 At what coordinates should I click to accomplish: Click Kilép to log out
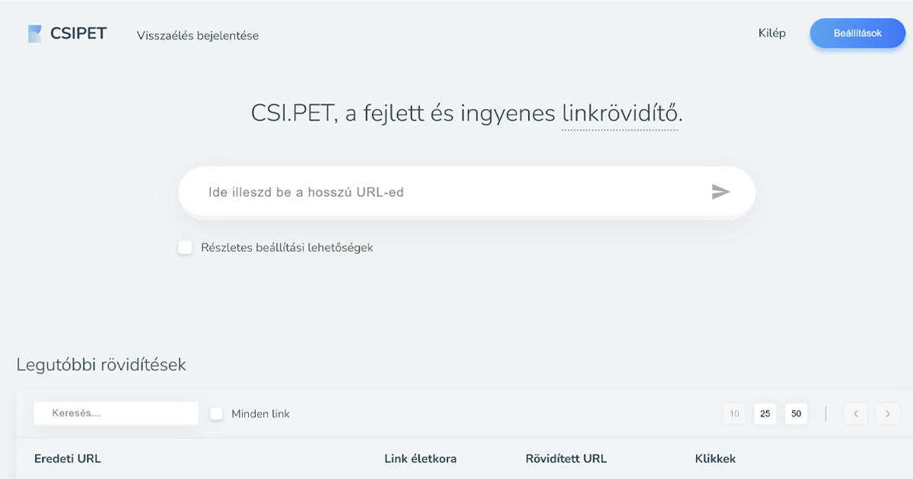click(771, 33)
